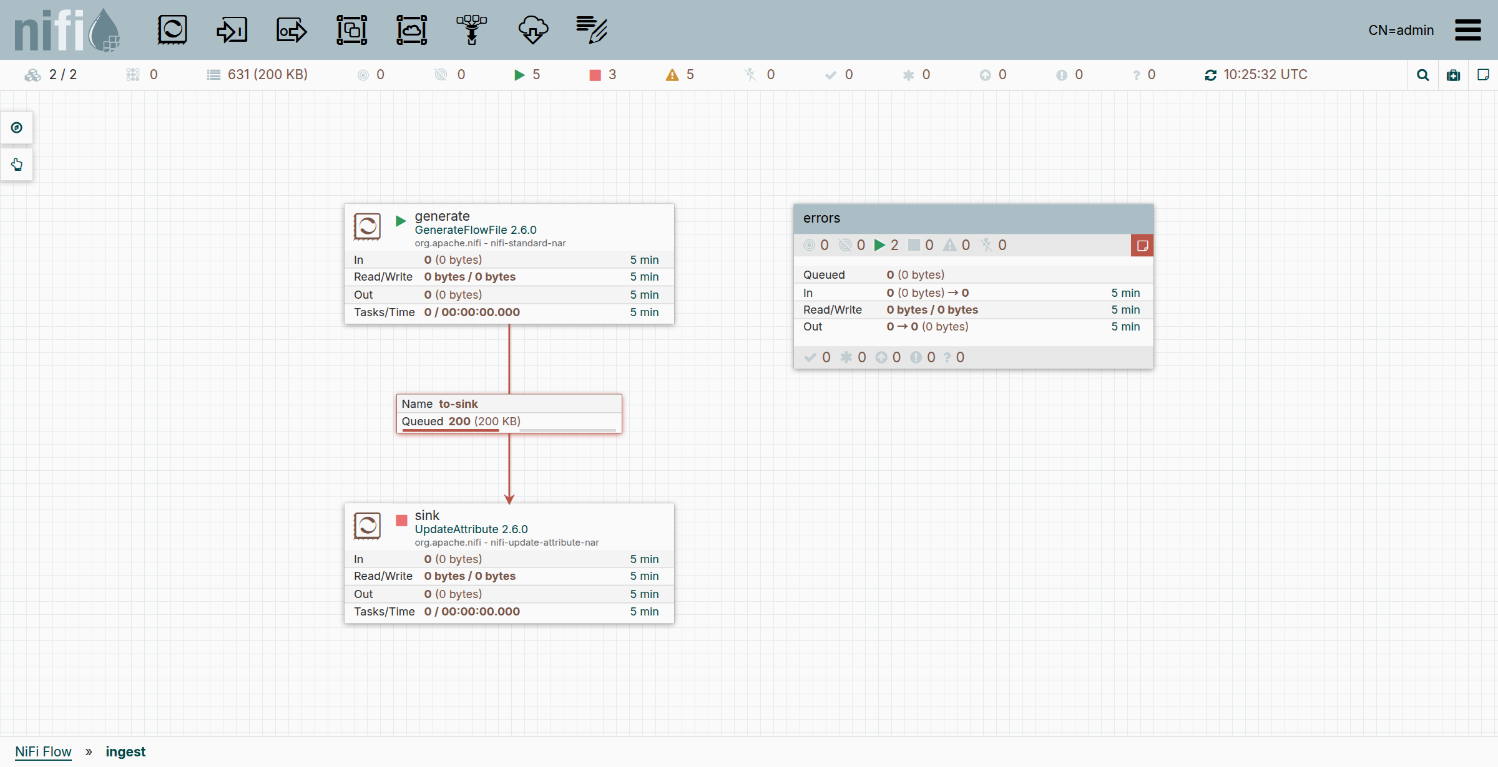The width and height of the screenshot is (1498, 767).
Task: Select the Funnel toolbar icon
Action: [472, 29]
